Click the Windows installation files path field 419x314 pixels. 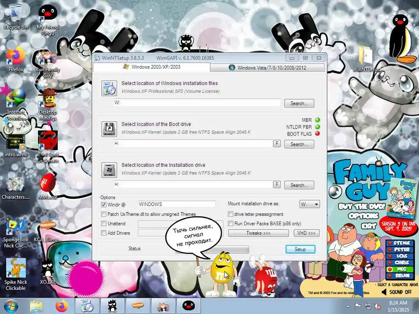tap(197, 103)
